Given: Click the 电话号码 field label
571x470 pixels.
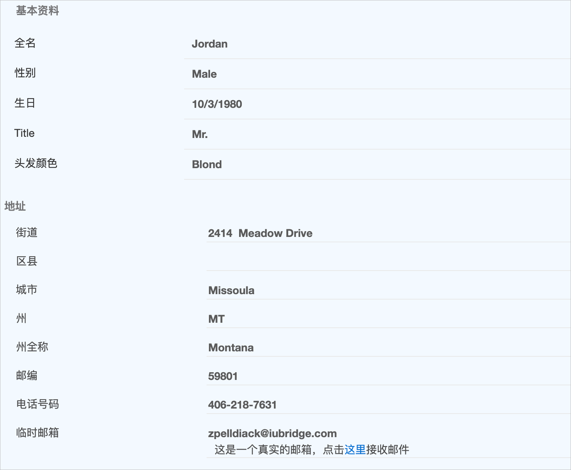Looking at the screenshot, I should (x=38, y=404).
